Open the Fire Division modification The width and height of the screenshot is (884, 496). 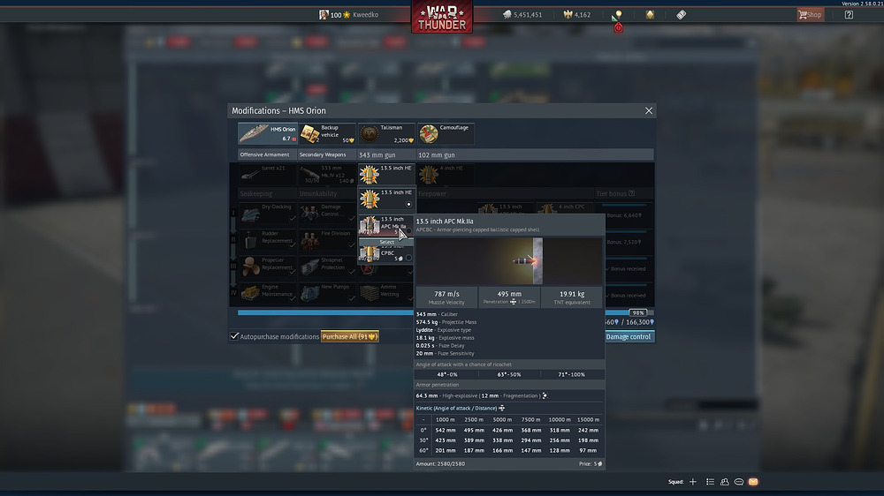(327, 240)
